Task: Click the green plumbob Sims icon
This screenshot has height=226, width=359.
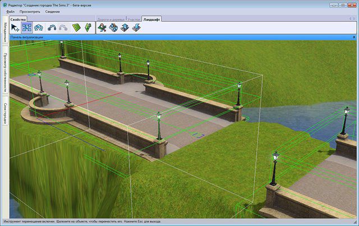Action: pos(89,27)
